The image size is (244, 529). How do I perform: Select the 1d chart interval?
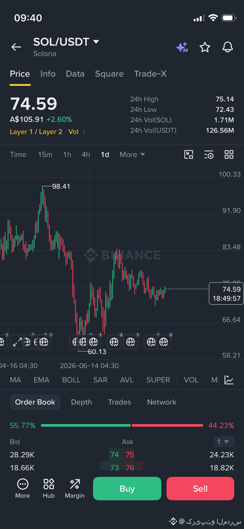coord(105,155)
